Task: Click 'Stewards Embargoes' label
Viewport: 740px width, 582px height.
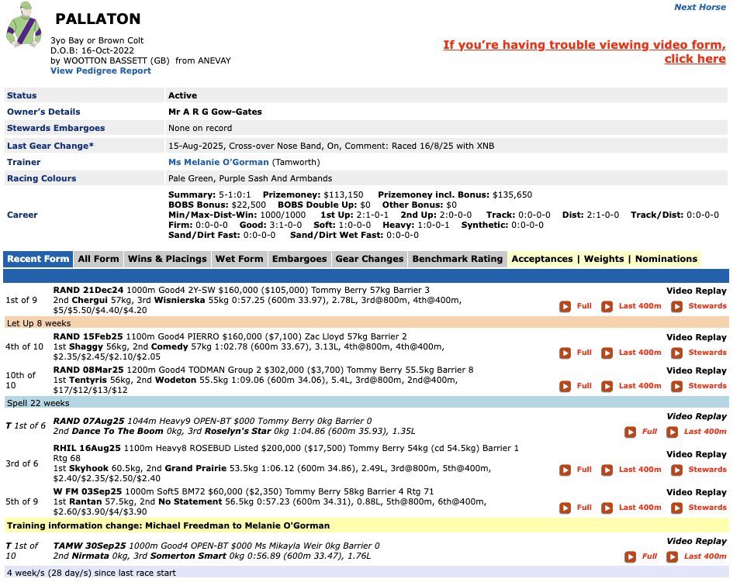Action: pyautogui.click(x=56, y=129)
